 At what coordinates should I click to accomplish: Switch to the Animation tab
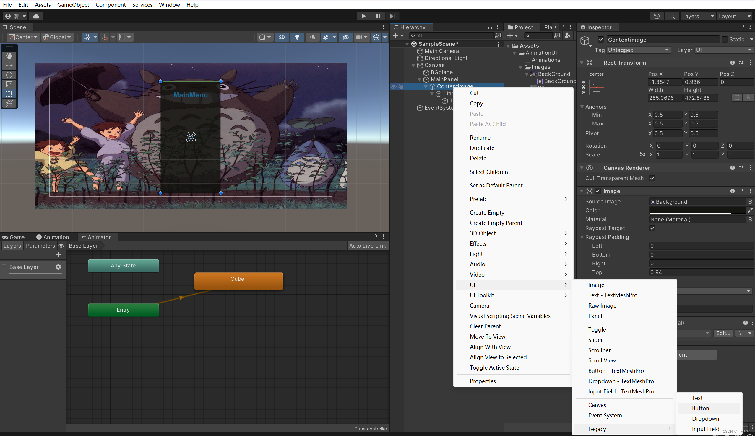tap(52, 237)
